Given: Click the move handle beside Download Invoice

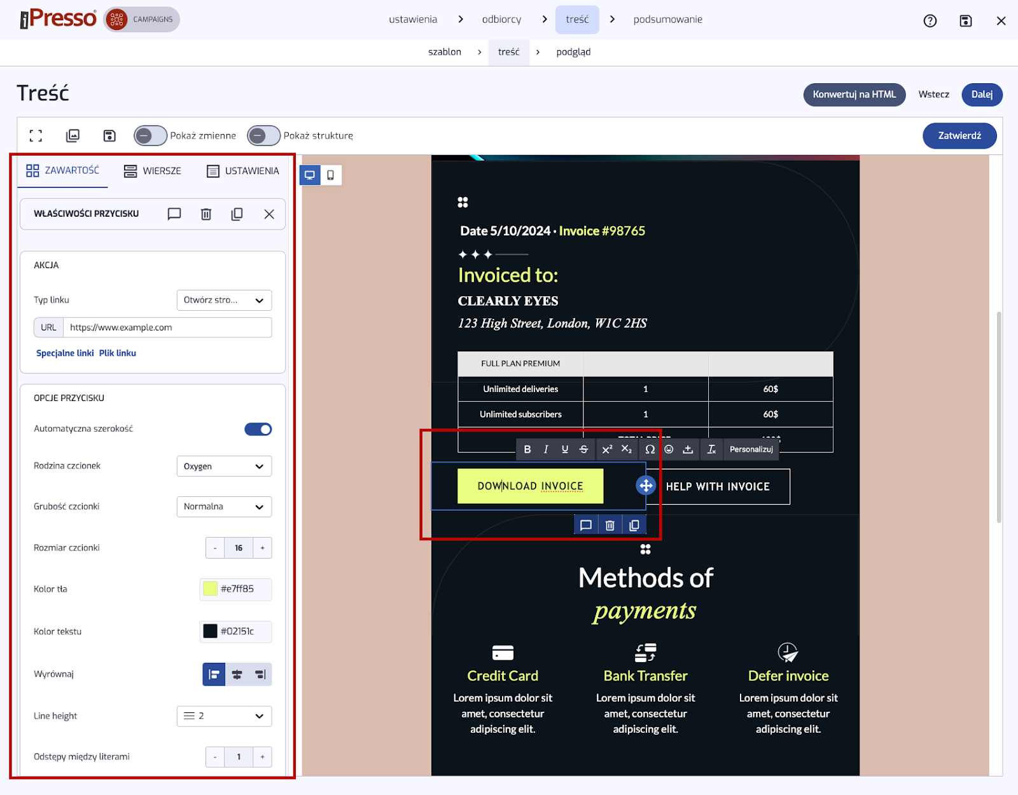Looking at the screenshot, I should (645, 486).
